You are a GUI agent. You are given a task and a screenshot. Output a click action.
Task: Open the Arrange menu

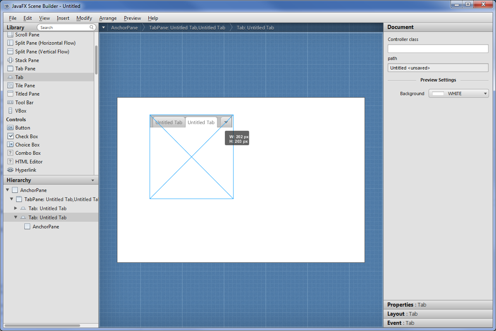pyautogui.click(x=108, y=18)
